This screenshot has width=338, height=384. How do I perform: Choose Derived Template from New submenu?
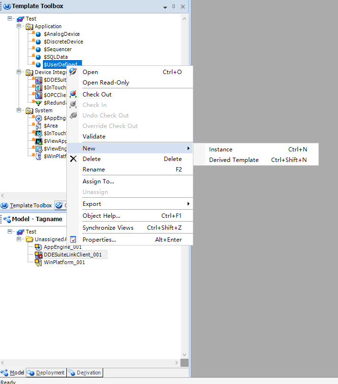233,160
